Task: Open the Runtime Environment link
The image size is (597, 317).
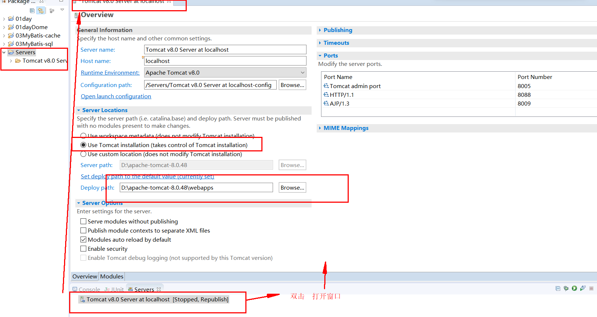Action: point(110,72)
